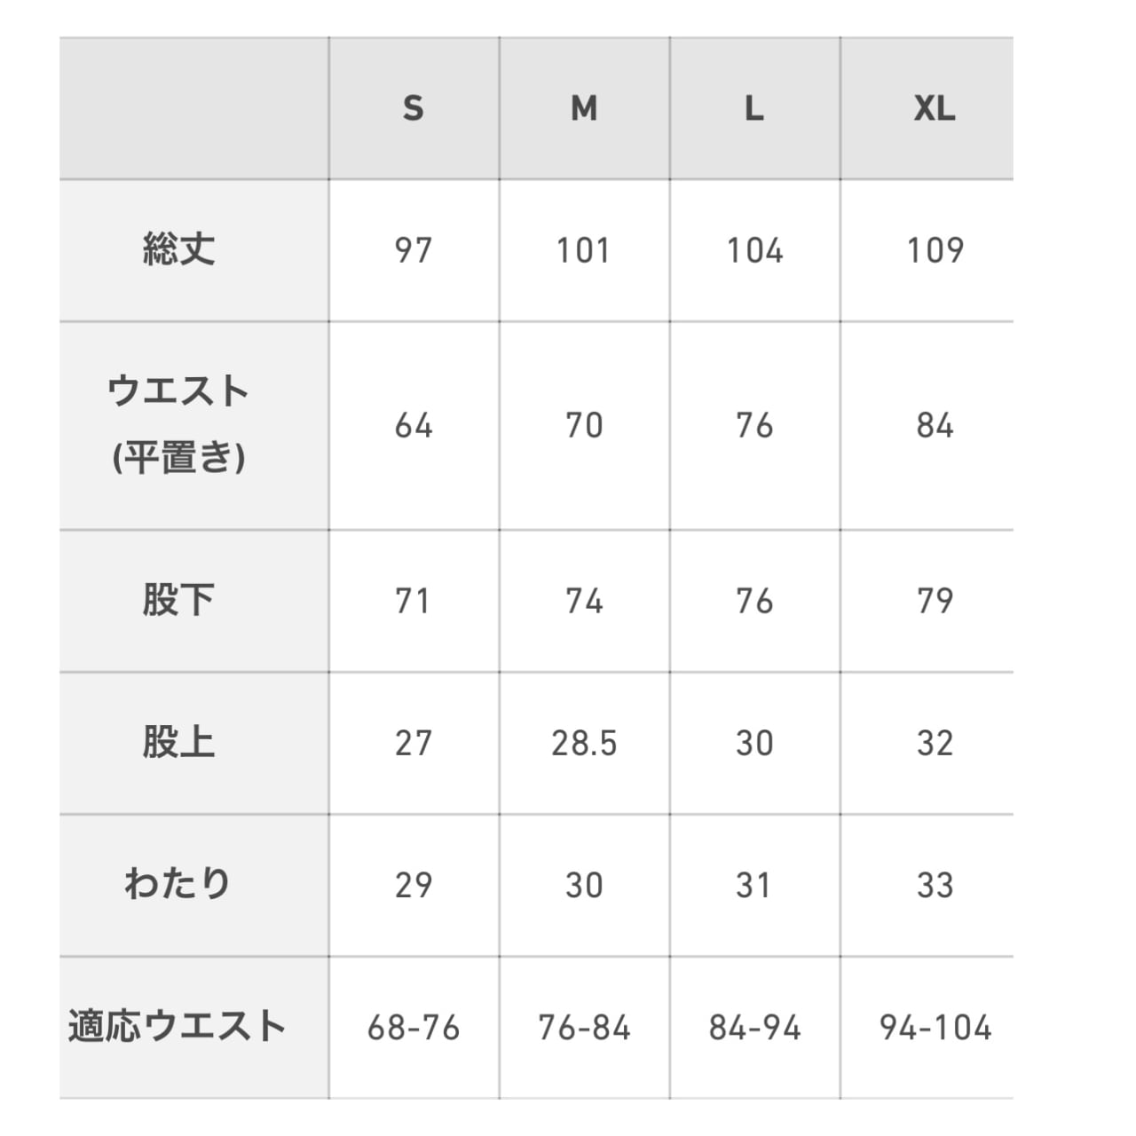Click the flat waist value 70 for M

pos(584,425)
